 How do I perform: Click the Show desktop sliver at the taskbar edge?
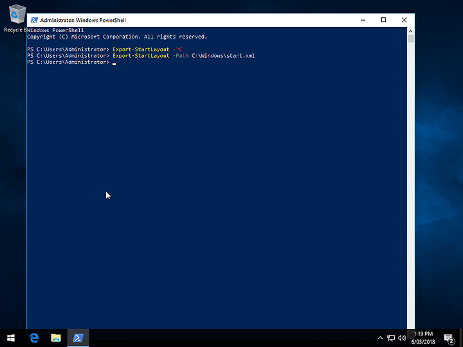point(462,338)
